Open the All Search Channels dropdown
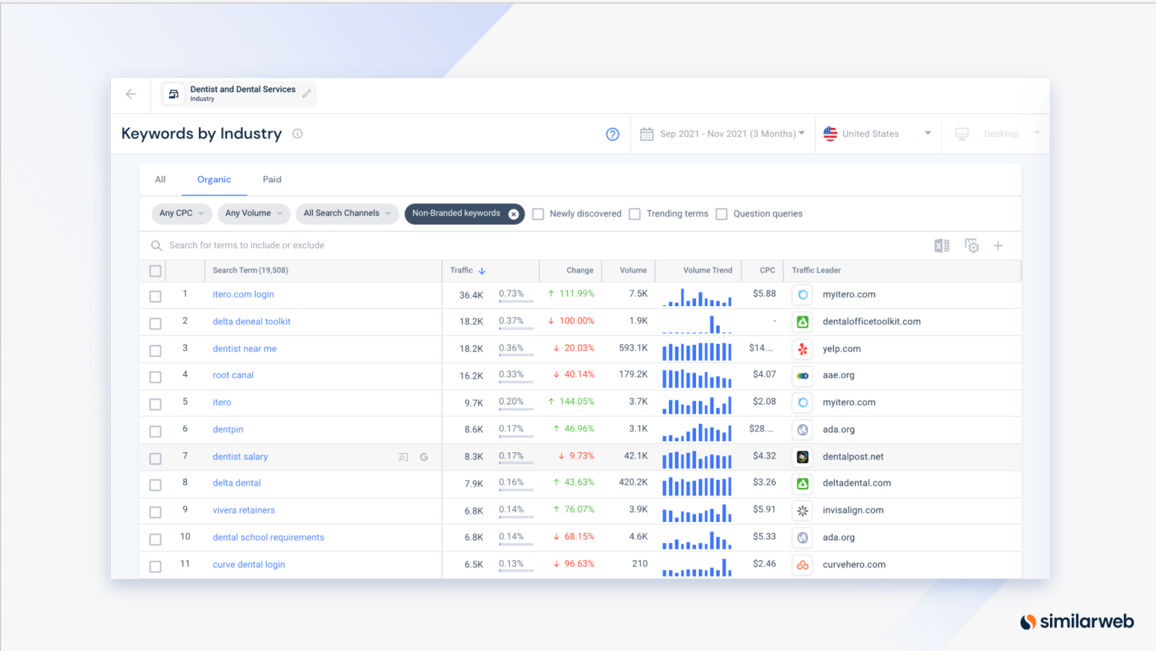1156x651 pixels. [346, 213]
